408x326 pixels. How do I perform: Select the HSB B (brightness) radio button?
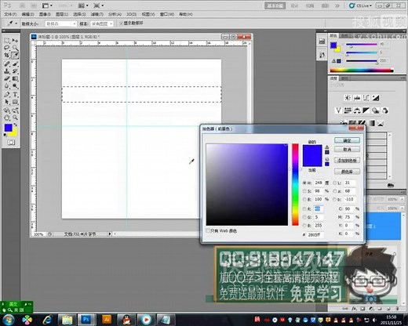[304, 199]
